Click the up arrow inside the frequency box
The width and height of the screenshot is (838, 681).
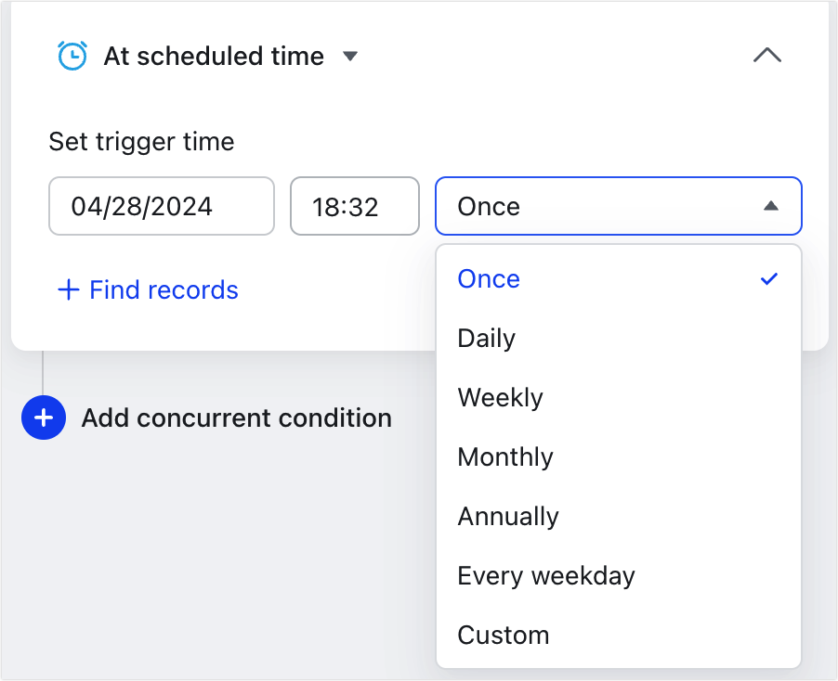[x=771, y=206]
